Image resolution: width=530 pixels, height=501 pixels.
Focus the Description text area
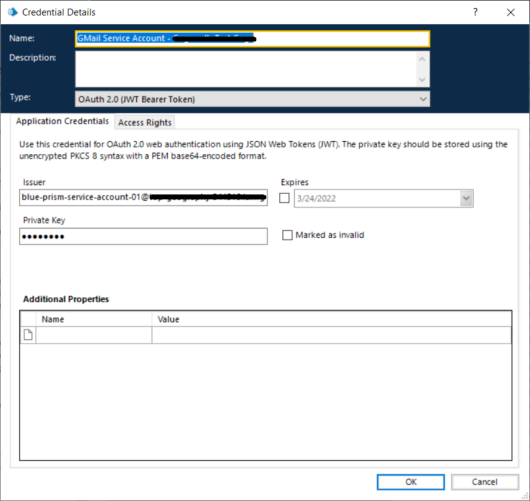tap(246, 68)
